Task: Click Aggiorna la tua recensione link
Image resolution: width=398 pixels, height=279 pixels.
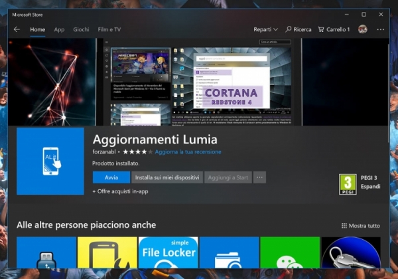Action: coord(188,152)
